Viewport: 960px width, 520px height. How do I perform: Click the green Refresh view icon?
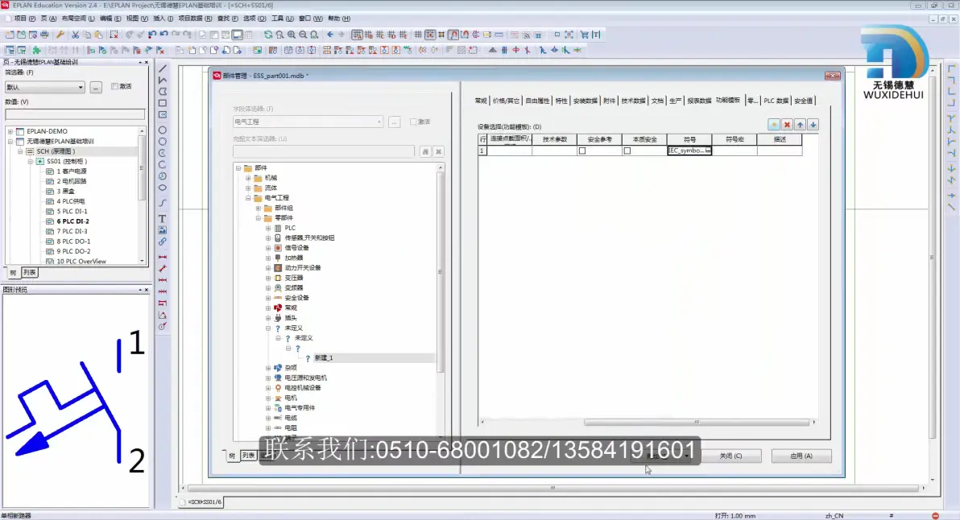click(x=268, y=35)
